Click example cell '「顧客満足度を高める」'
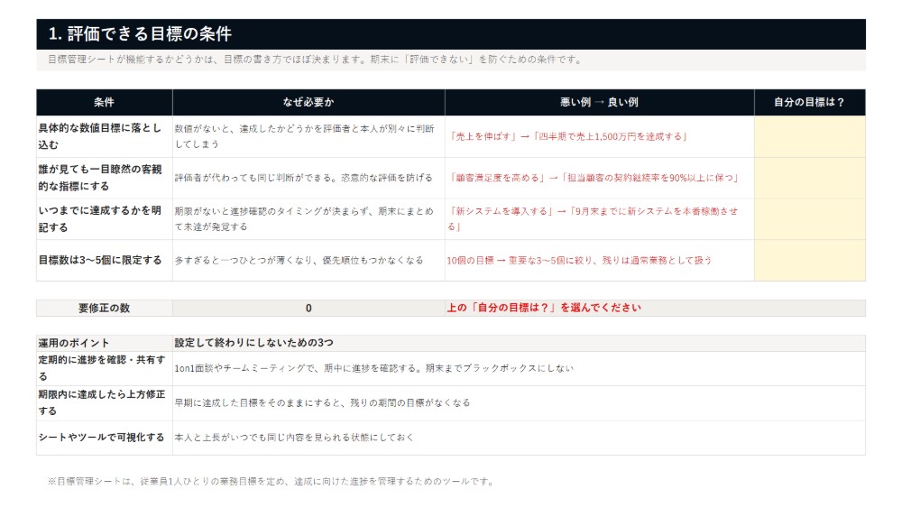The image size is (902, 508). pyautogui.click(x=600, y=178)
